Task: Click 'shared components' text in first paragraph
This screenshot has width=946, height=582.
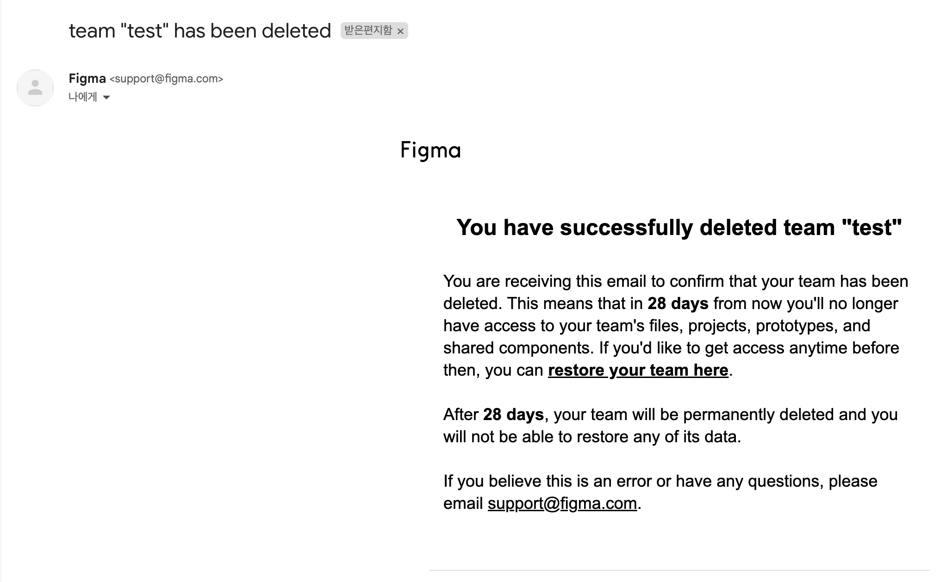Action: 518,348
